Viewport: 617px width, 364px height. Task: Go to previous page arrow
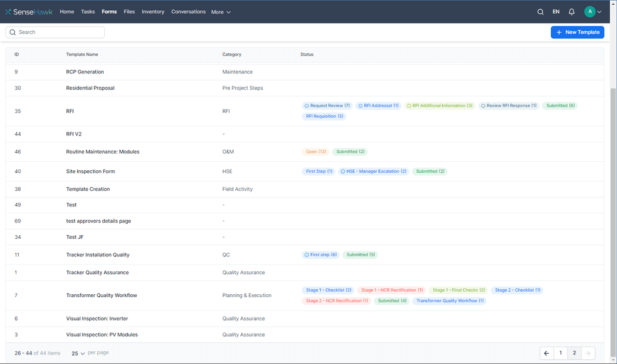click(x=547, y=353)
